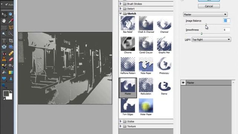Select the Magic Wand tool
Viewport: 238px width, 134px height.
[4, 34]
